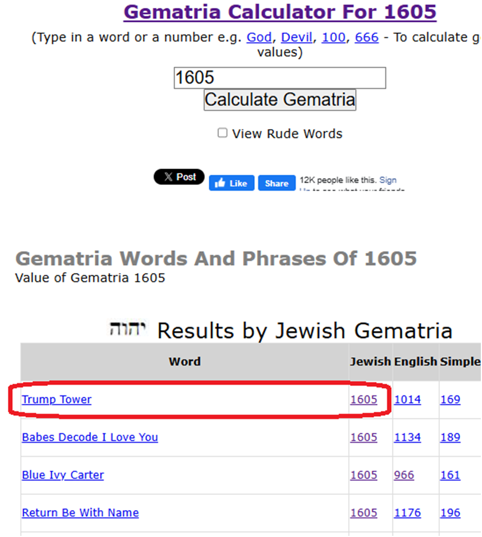Click English value 1176 for Return Be With Name
Image resolution: width=482 pixels, height=537 pixels.
pyautogui.click(x=407, y=512)
